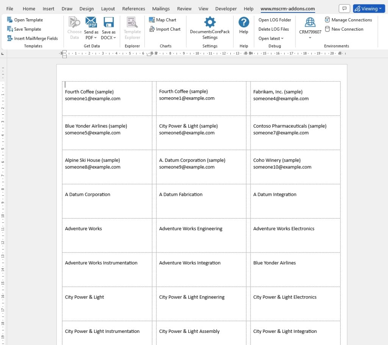Click "City Power & Light Electronics" label

coord(285,297)
